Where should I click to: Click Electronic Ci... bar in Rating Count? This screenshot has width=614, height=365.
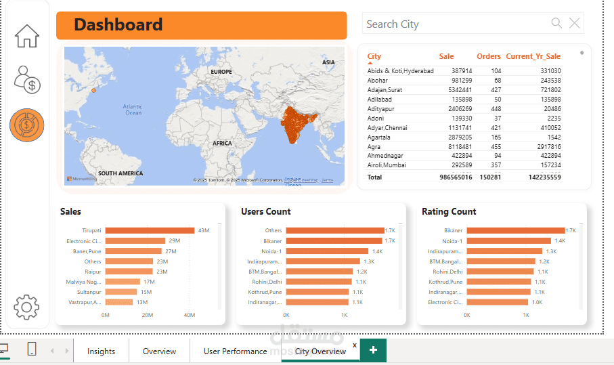498,302
